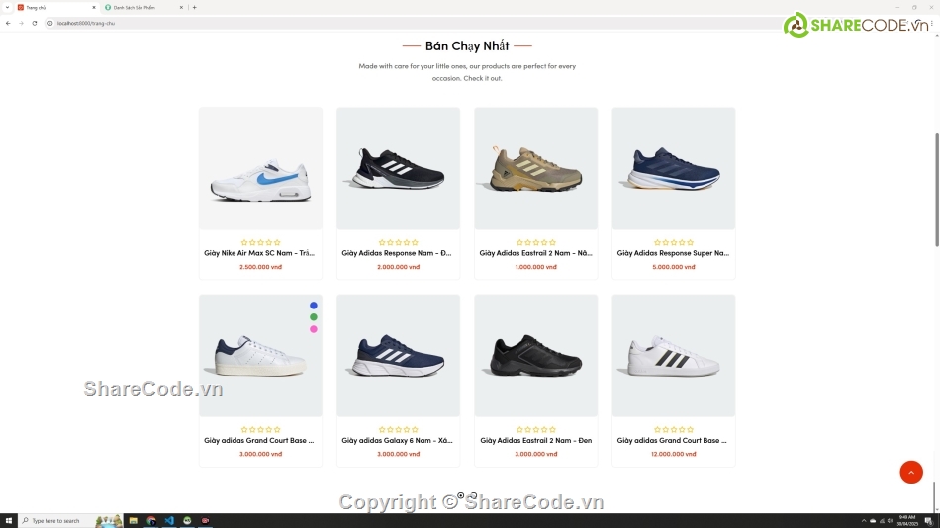Click the star rating under Nike Air Max SC
The width and height of the screenshot is (940, 528).
260,242
